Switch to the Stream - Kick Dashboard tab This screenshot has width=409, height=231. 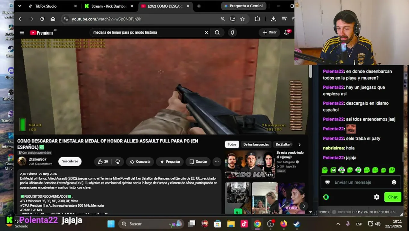point(109,6)
